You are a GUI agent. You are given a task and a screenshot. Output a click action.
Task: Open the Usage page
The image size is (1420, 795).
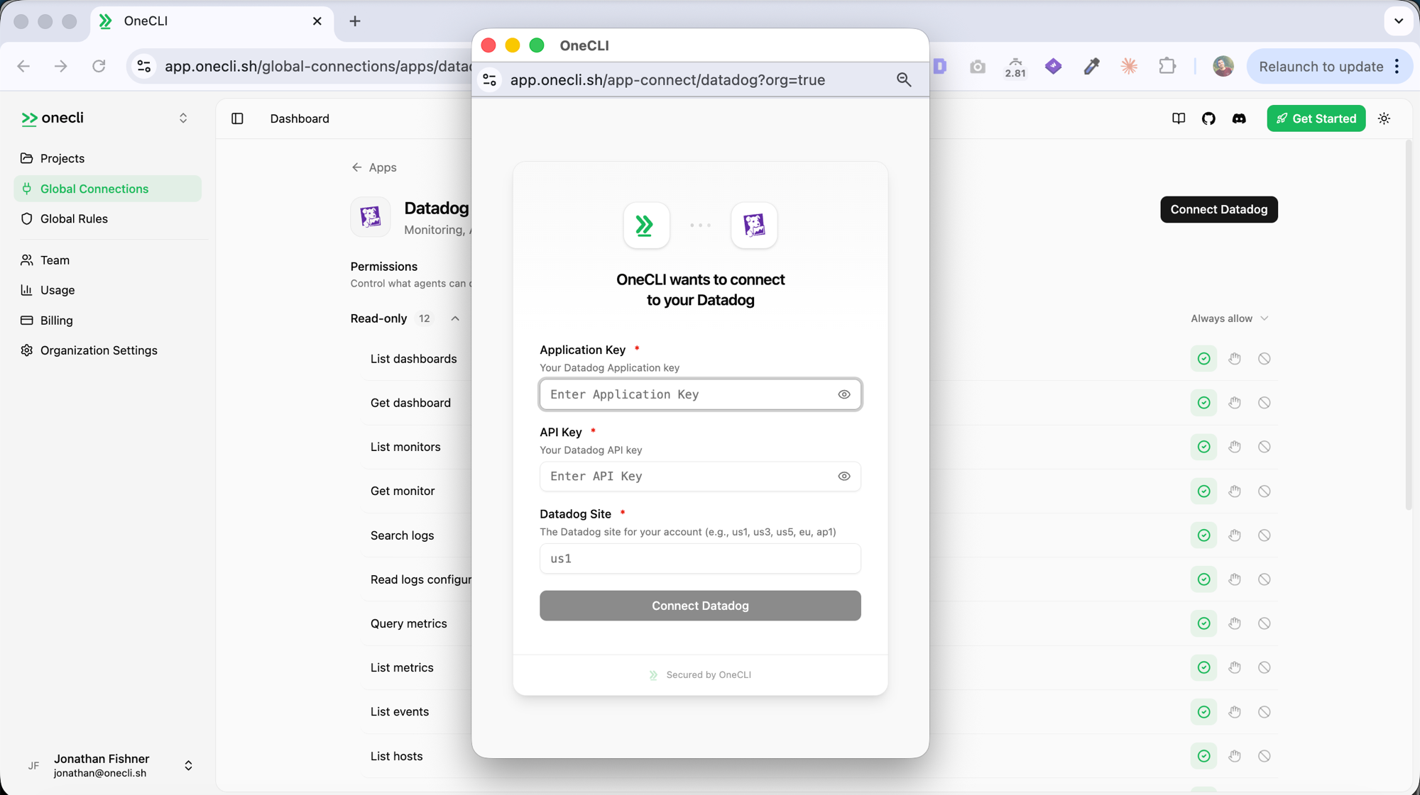click(108, 290)
